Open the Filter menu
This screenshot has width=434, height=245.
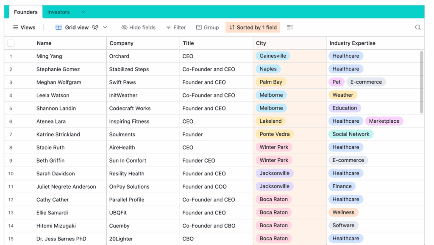(x=175, y=28)
